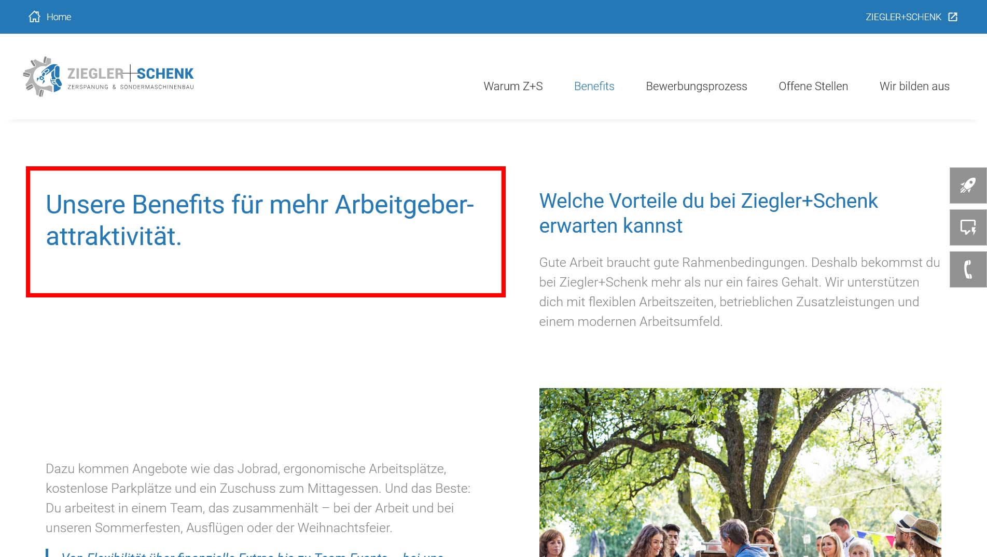Go to Bewerbungsprozess in the navigation

[x=696, y=86]
